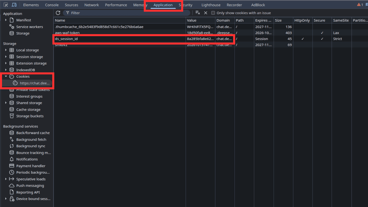Select the ds_session_id cookie row
368x207 pixels.
tap(211, 39)
